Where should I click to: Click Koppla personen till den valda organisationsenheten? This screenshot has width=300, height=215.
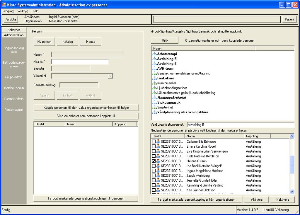pyautogui.click(x=86, y=108)
